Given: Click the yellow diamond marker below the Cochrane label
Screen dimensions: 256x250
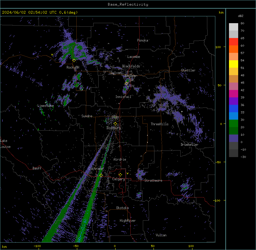Looking at the screenshot, I should point(101,175).
